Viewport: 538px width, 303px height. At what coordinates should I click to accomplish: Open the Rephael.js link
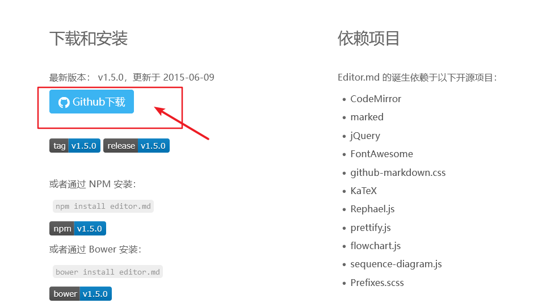pyautogui.click(x=372, y=209)
